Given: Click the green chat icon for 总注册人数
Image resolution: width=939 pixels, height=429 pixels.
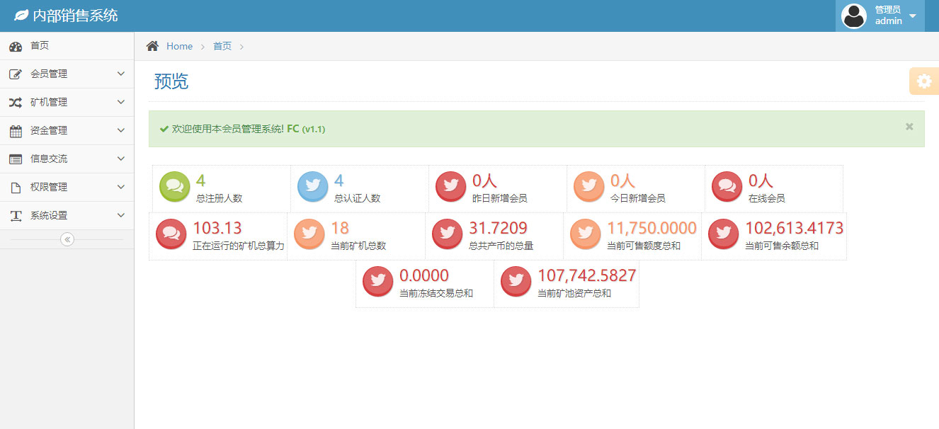Looking at the screenshot, I should pos(175,187).
